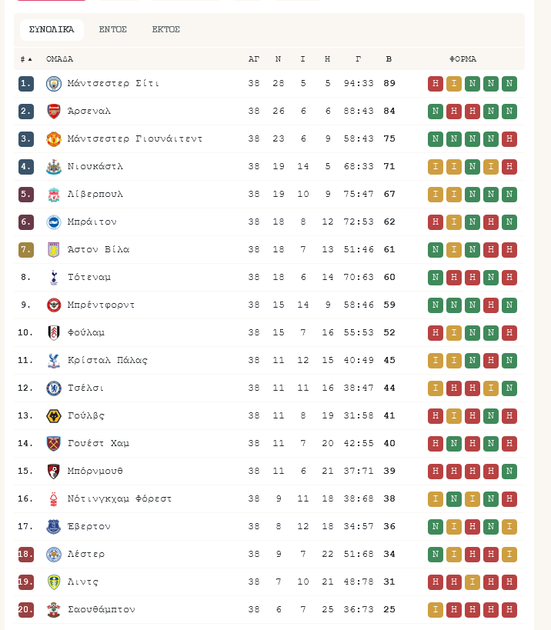
Task: Sort by the ΑΓ column header
Action: point(254,59)
